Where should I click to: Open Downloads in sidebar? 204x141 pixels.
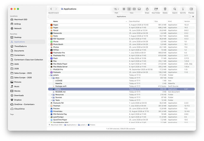27,95
